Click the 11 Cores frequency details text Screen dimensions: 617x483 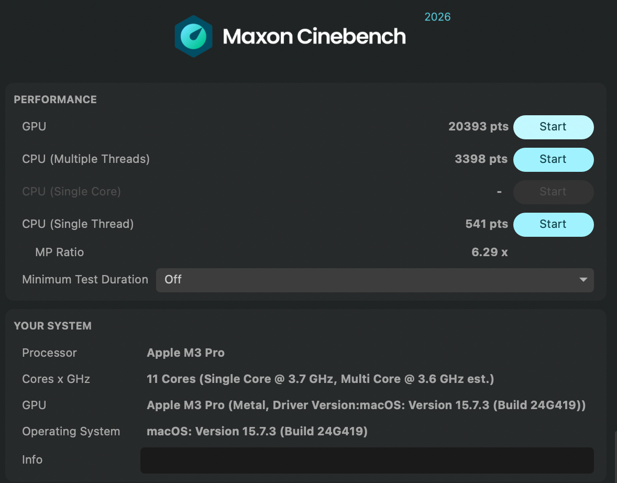coord(321,379)
